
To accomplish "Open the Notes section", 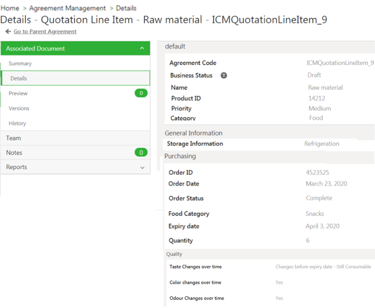I will click(x=14, y=153).
